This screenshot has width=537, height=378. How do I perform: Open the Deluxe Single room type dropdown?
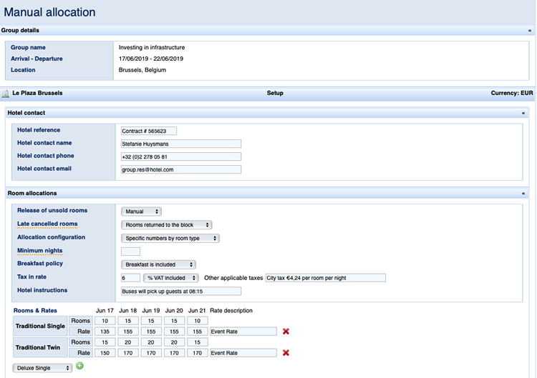click(42, 368)
